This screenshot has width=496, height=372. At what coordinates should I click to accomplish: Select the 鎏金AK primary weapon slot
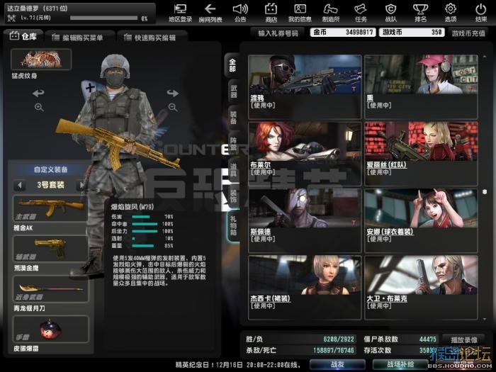(x=50, y=208)
